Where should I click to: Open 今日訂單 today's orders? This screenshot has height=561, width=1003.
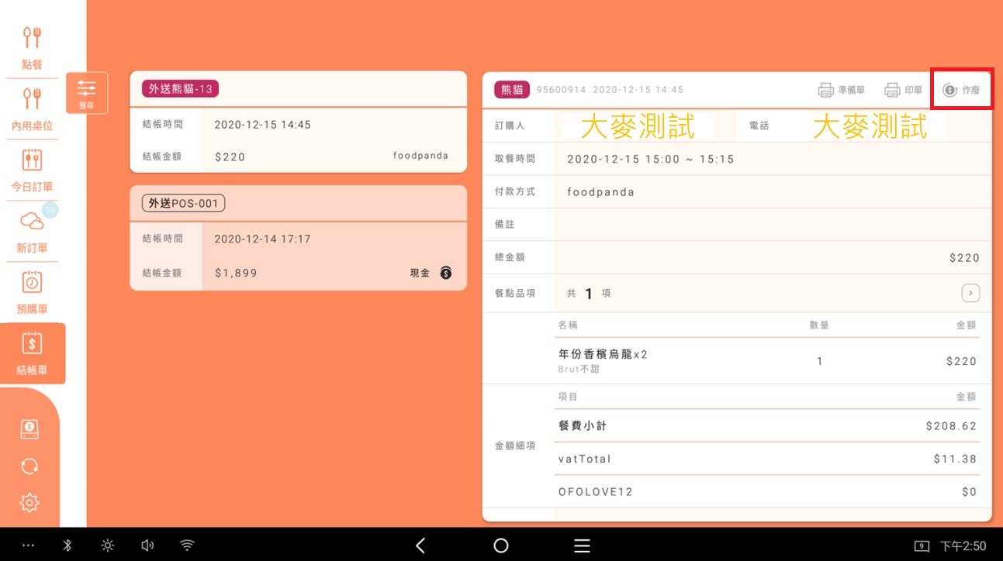coord(32,169)
